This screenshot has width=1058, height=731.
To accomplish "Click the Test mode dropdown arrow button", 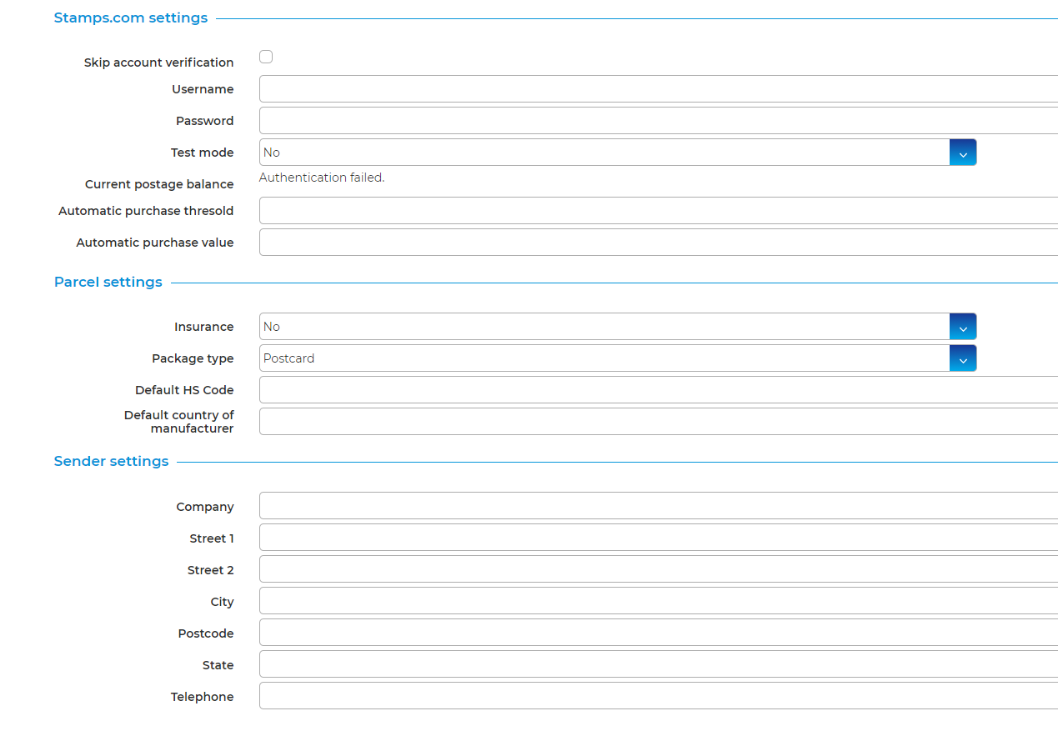I will tap(963, 153).
